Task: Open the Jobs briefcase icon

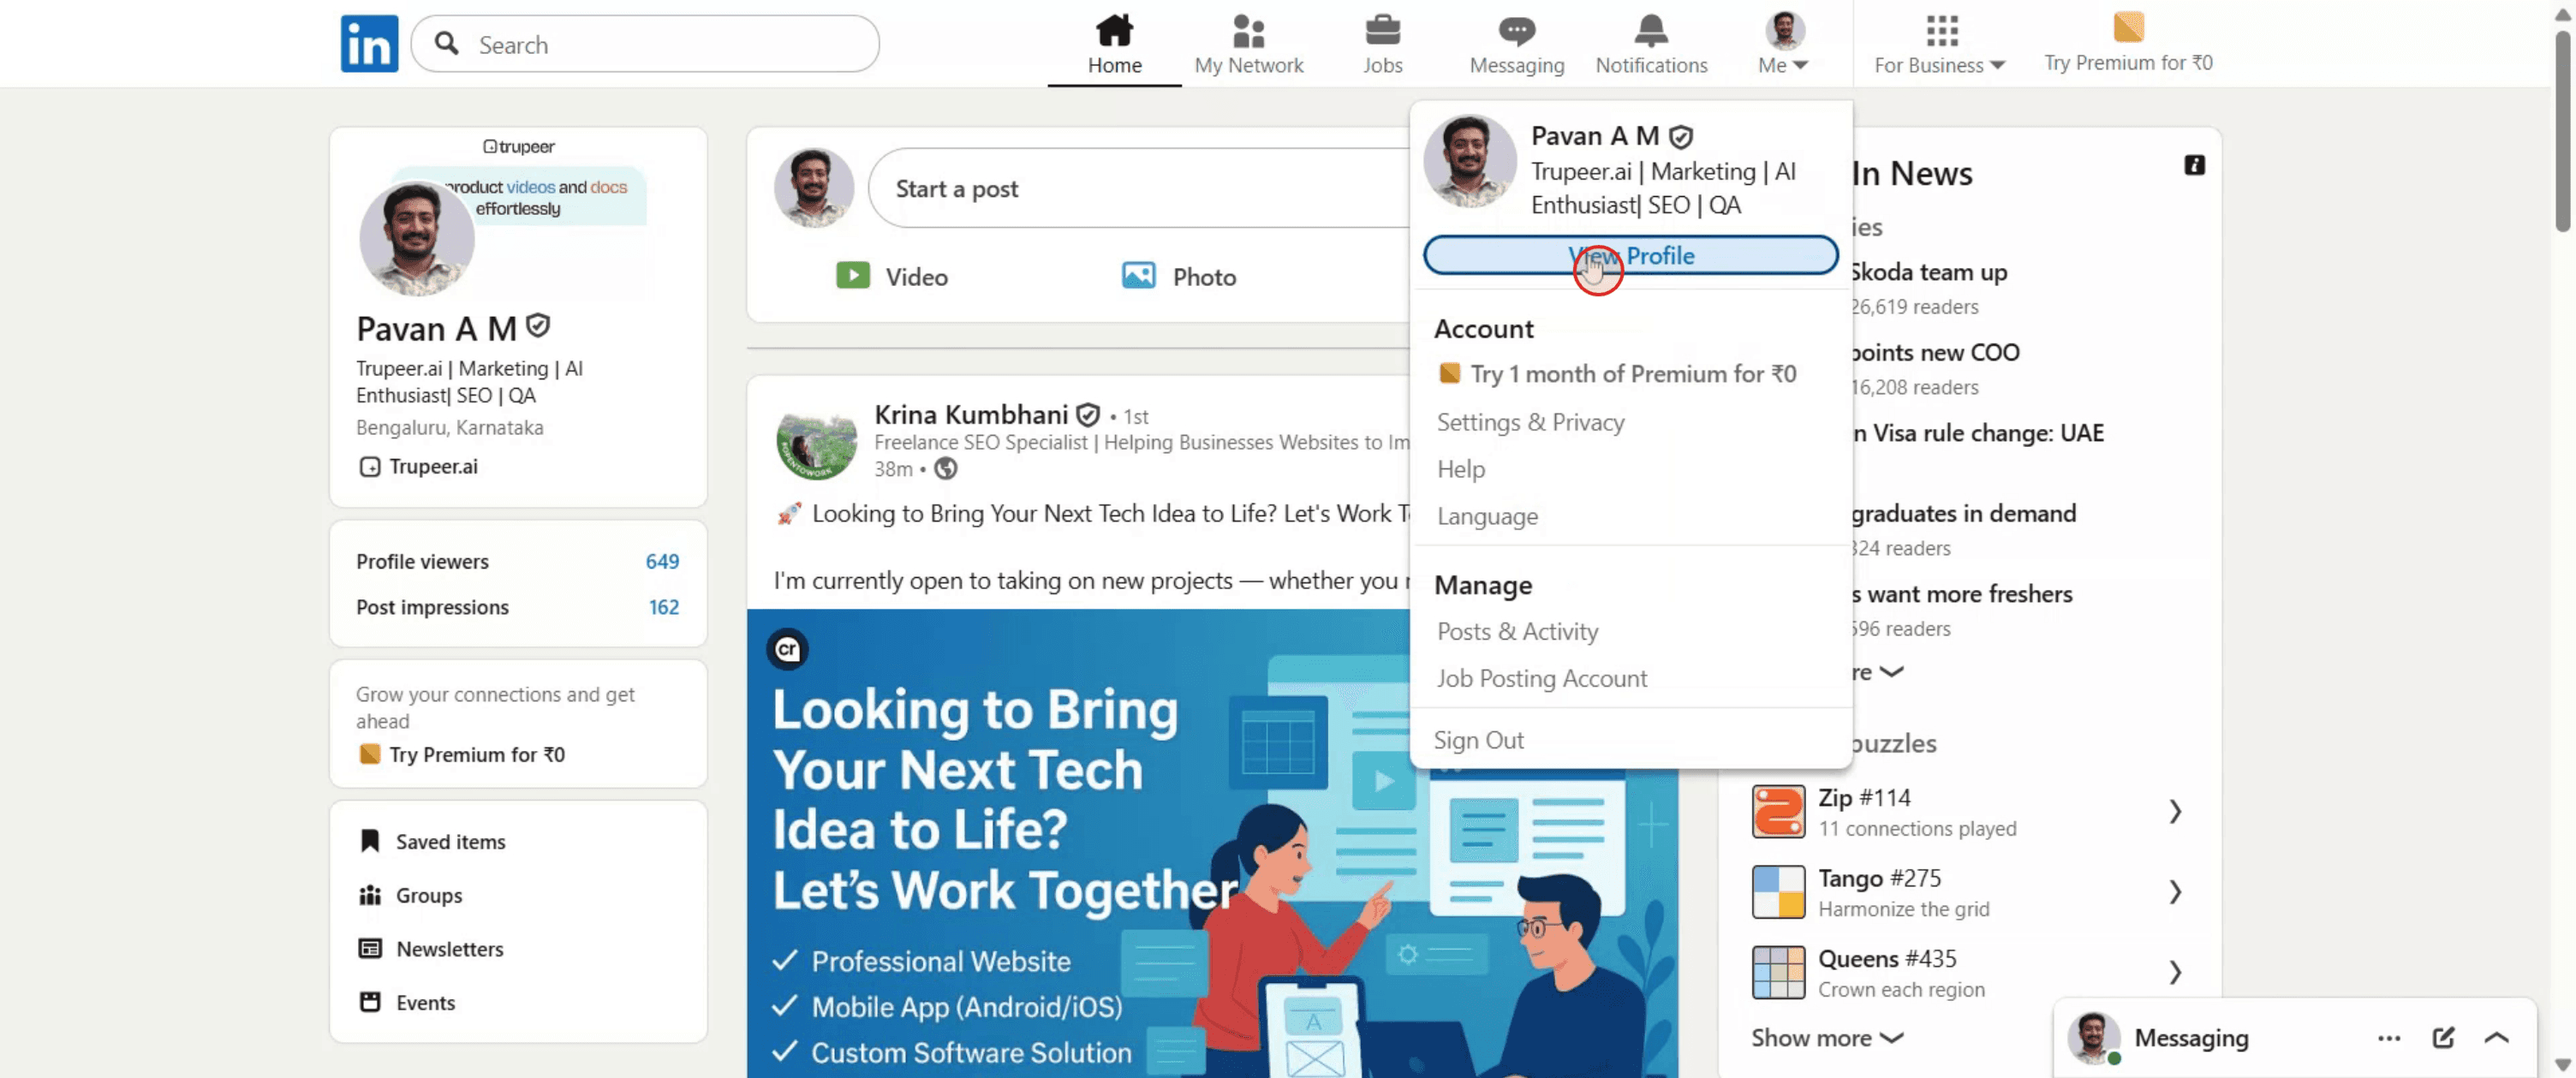Action: point(1382,31)
